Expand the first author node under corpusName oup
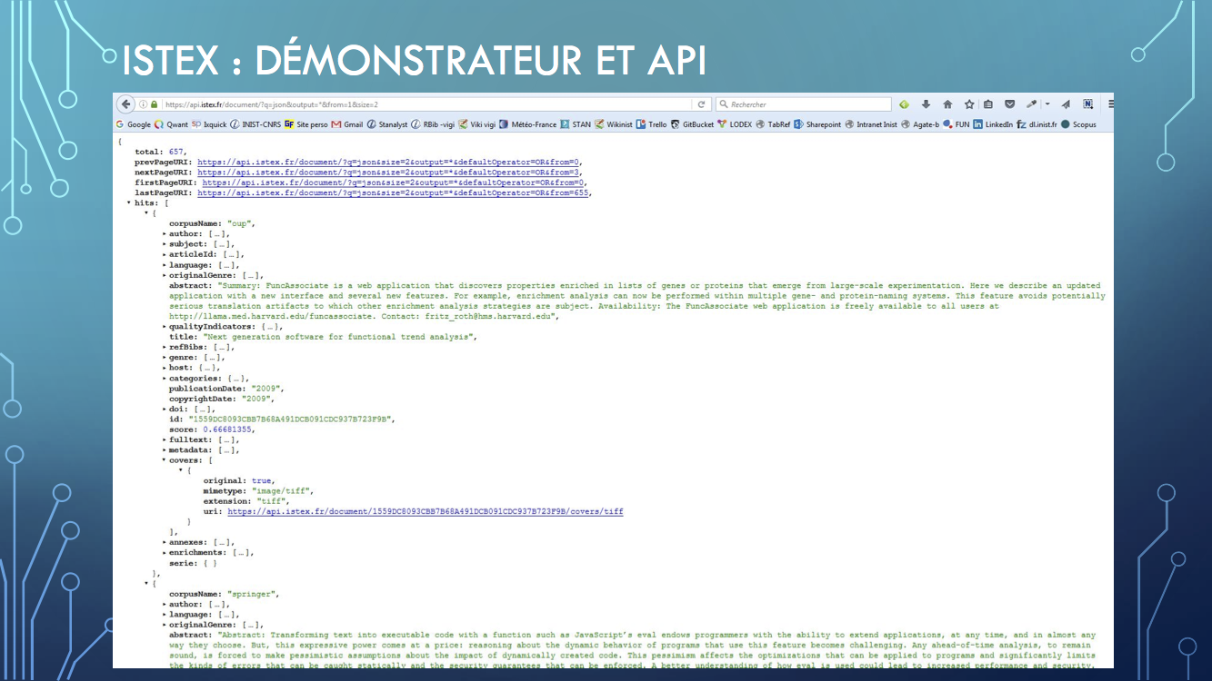 coord(165,234)
